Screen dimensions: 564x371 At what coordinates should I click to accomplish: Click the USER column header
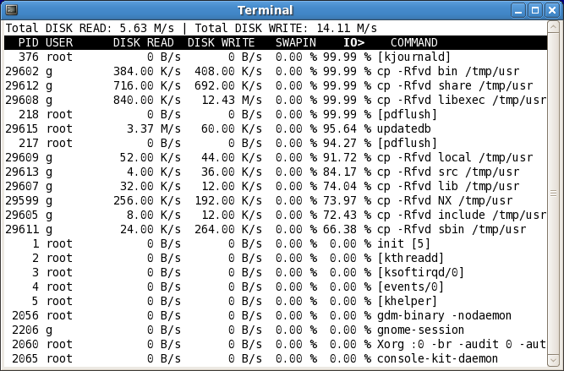coord(59,42)
